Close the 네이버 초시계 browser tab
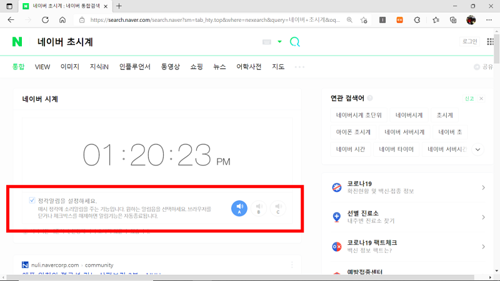500x281 pixels. coord(106,6)
